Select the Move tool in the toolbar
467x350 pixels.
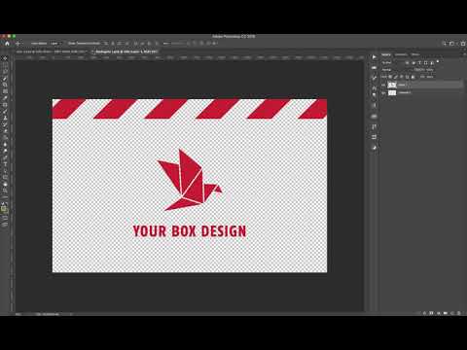point(5,58)
